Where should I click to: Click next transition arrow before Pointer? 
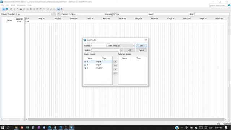pos(59,14)
